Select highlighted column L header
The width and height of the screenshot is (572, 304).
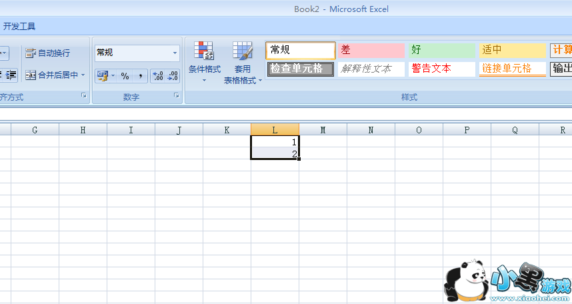point(275,129)
